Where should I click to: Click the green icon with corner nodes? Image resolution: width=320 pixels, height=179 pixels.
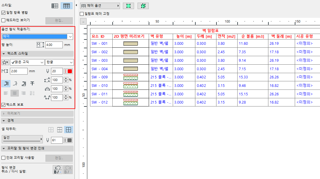(143, 6)
